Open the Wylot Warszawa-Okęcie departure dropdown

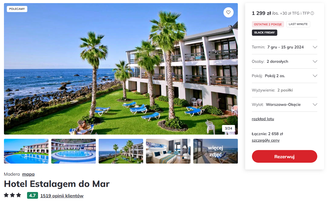tap(285, 104)
